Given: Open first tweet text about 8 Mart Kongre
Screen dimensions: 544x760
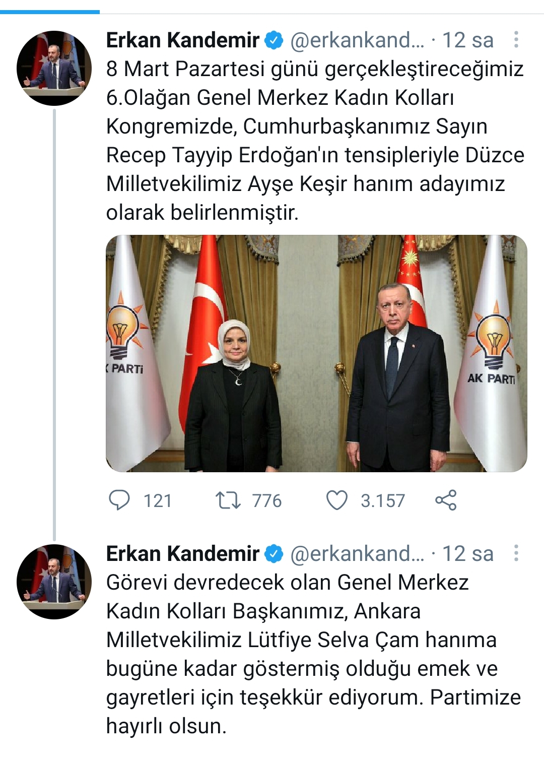Looking at the screenshot, I should [315, 141].
